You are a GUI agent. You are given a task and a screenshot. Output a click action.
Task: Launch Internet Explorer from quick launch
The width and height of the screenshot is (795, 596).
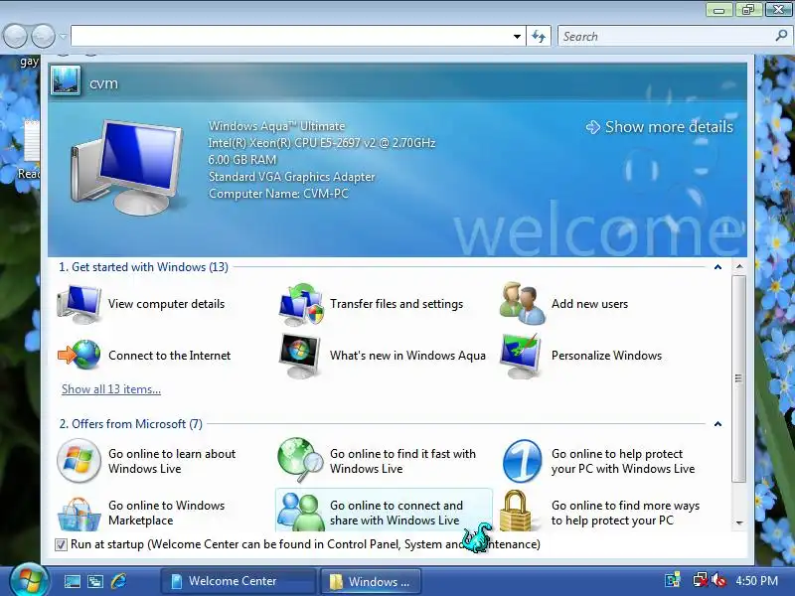coord(118,581)
